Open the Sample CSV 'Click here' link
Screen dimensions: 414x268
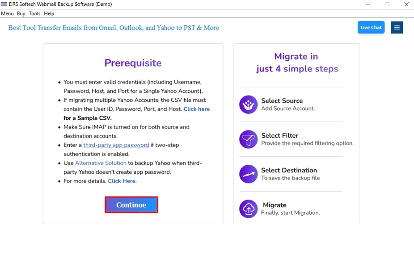(x=197, y=109)
